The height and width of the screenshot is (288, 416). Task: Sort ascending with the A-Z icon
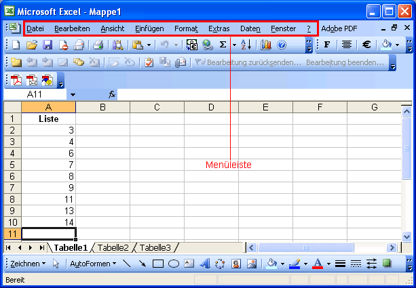(246, 45)
